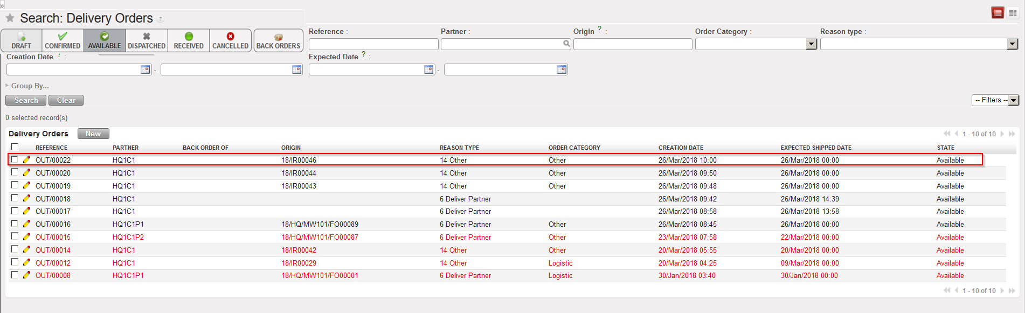
Task: Switch to list view icon top right
Action: click(x=998, y=13)
